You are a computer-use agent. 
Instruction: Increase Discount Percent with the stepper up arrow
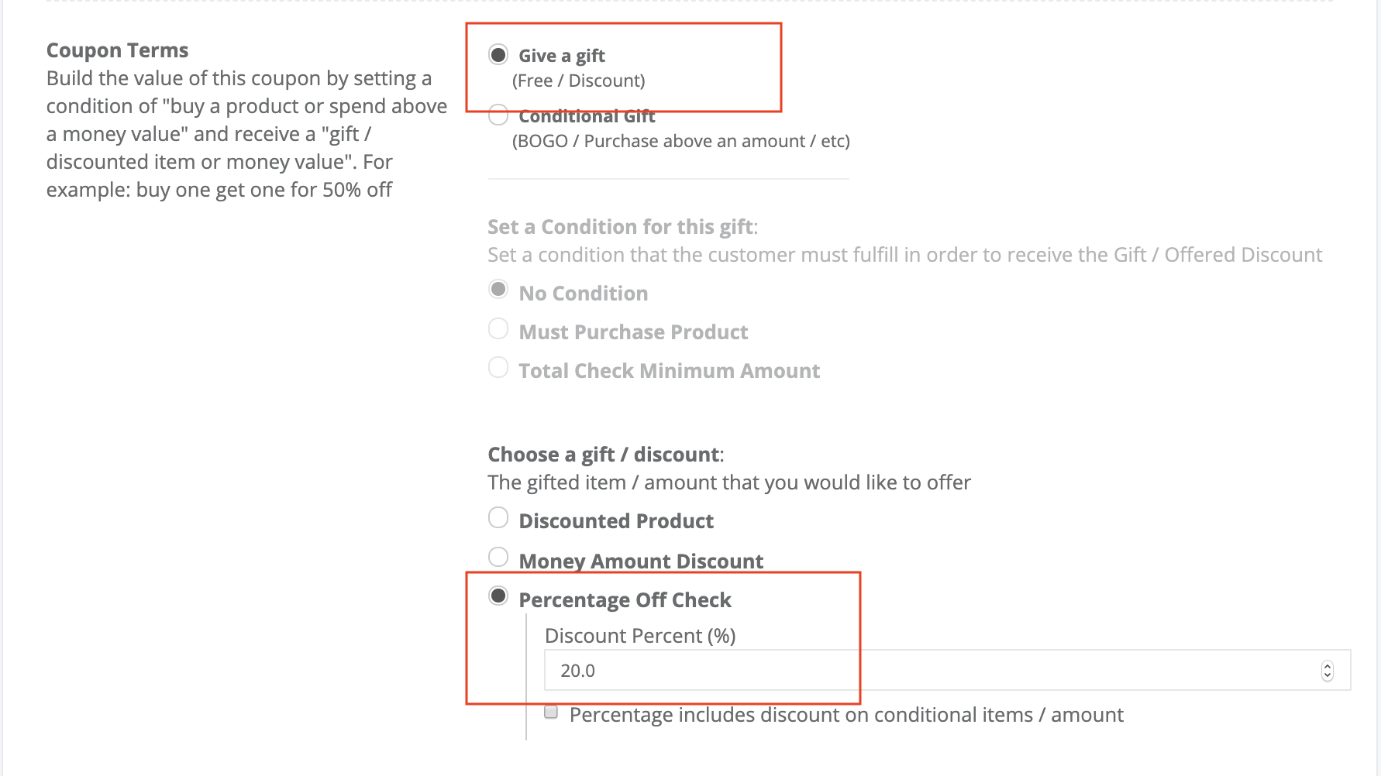click(x=1328, y=665)
